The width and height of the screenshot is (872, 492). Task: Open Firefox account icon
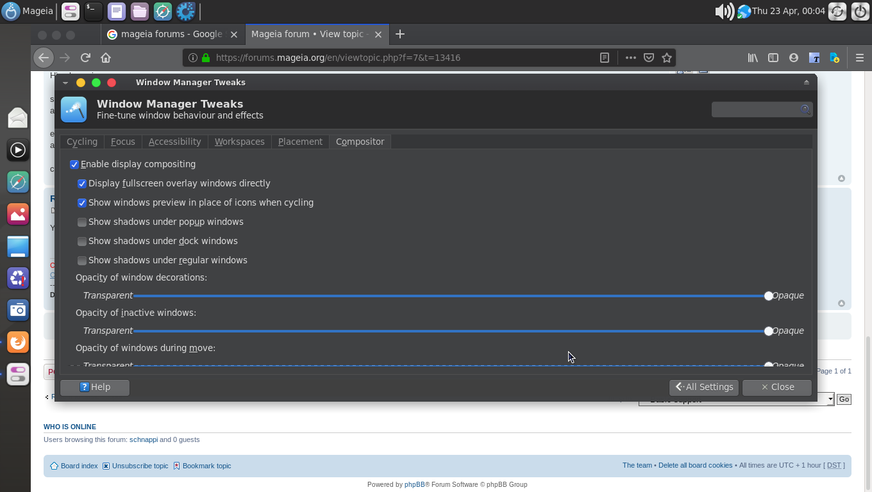tap(794, 58)
